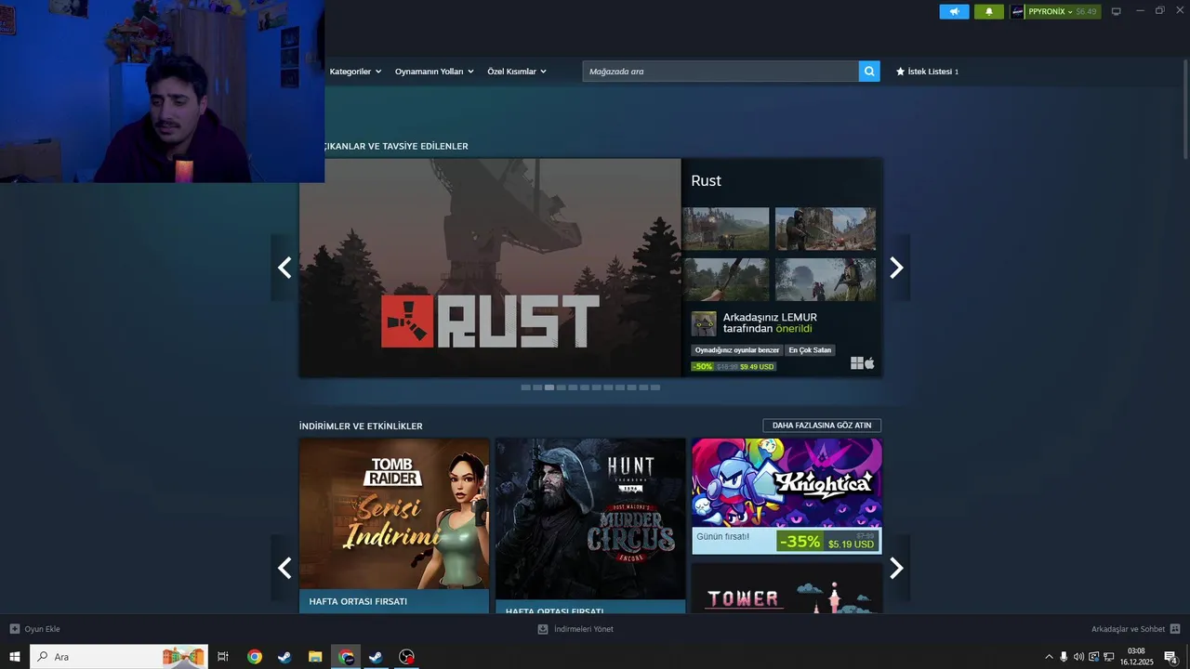Open the friends icon beside Arkadaşlar ve Sohbet

[1175, 629]
